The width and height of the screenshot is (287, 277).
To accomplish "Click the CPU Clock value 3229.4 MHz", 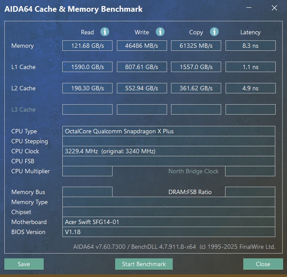I will (x=169, y=151).
